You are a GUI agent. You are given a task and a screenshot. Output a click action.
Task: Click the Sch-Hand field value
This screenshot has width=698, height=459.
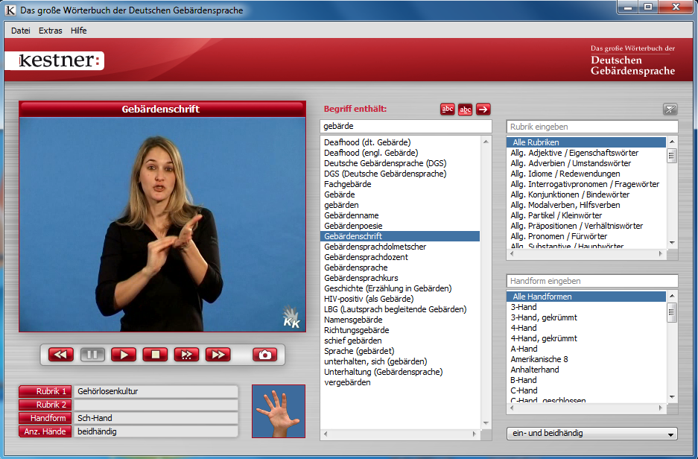point(156,418)
